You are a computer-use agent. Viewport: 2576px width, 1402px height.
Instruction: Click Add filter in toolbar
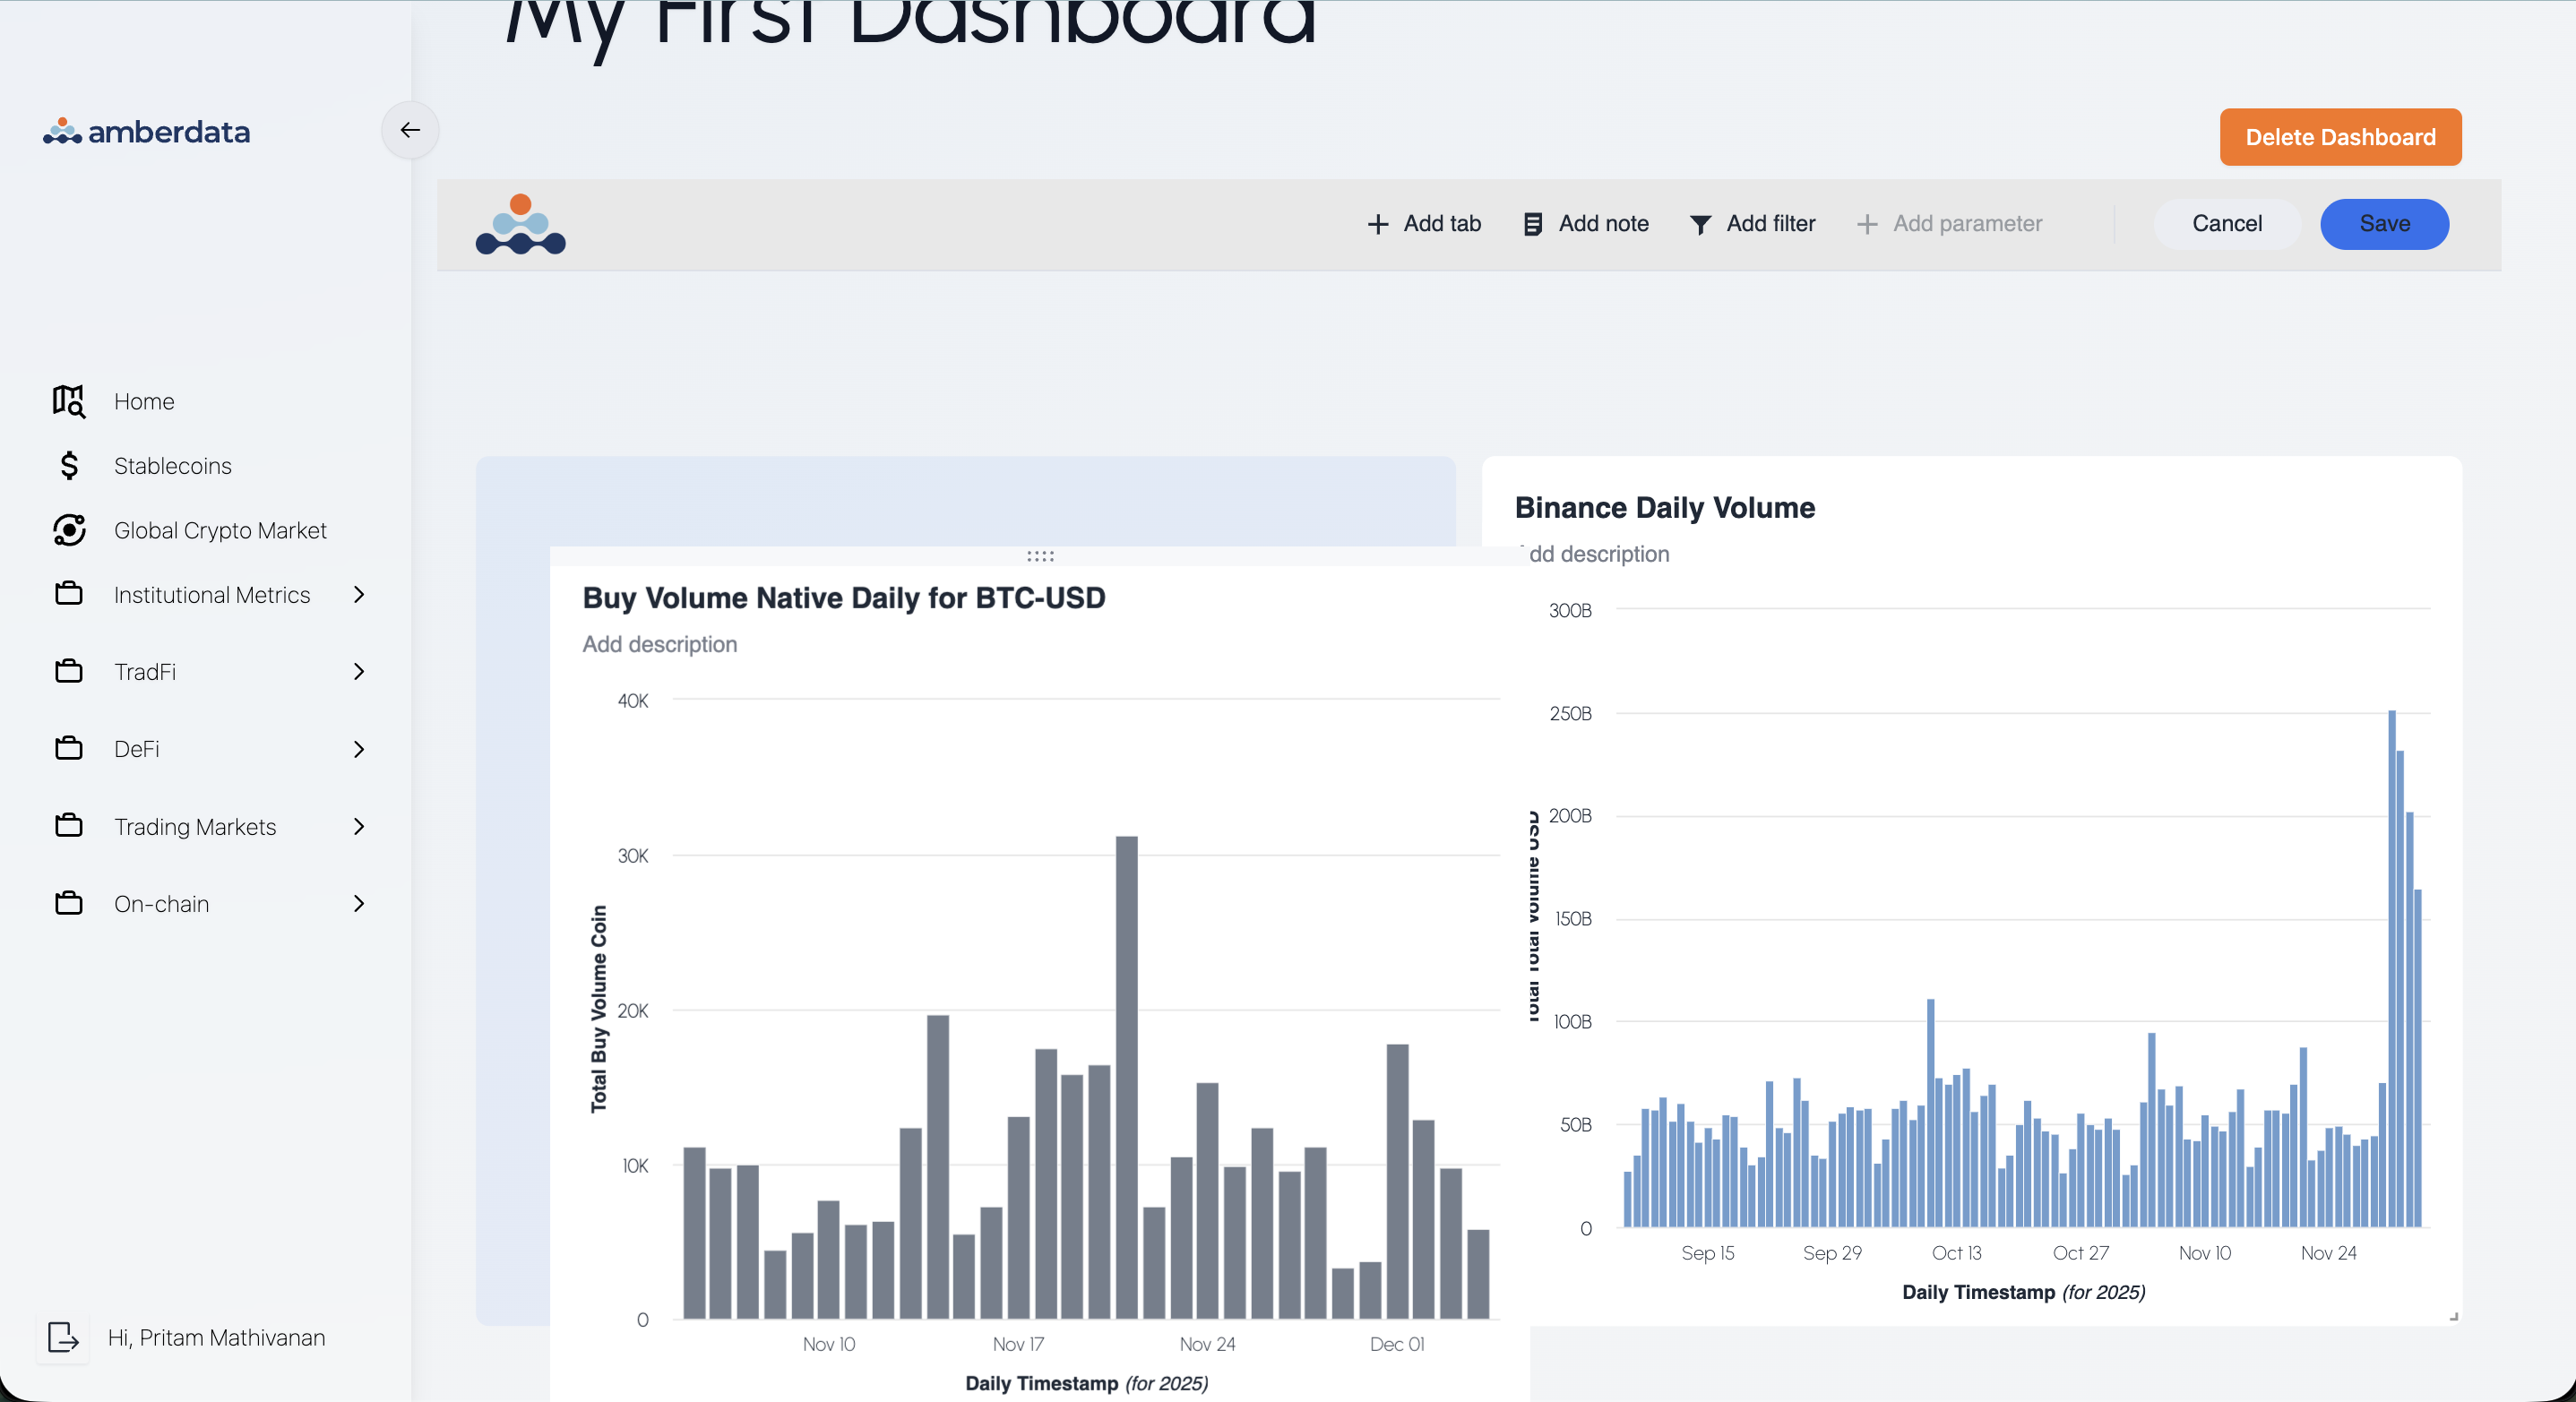click(1752, 223)
